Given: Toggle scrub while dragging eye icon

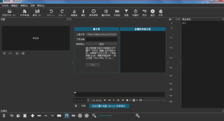Looking at the screenshot, I should pyautogui.click(x=73, y=116).
